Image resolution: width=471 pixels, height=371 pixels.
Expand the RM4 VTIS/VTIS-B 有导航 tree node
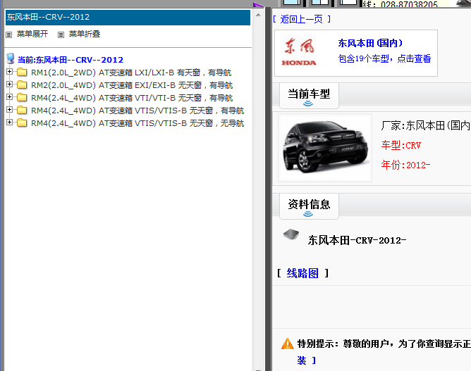pyautogui.click(x=9, y=110)
